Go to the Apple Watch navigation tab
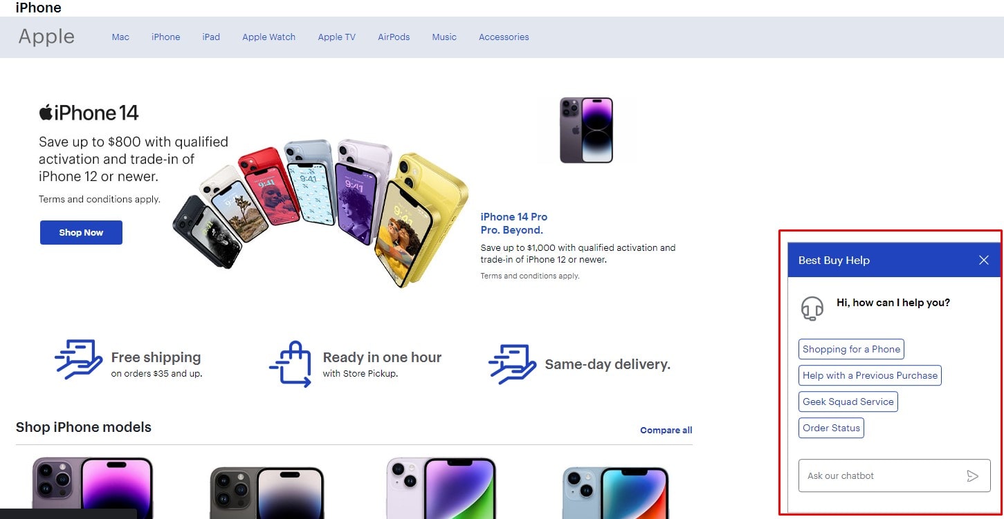This screenshot has height=519, width=1004. pyautogui.click(x=268, y=37)
